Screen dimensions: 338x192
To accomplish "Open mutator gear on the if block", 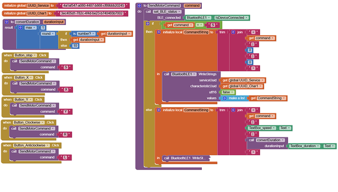I will [147, 23].
